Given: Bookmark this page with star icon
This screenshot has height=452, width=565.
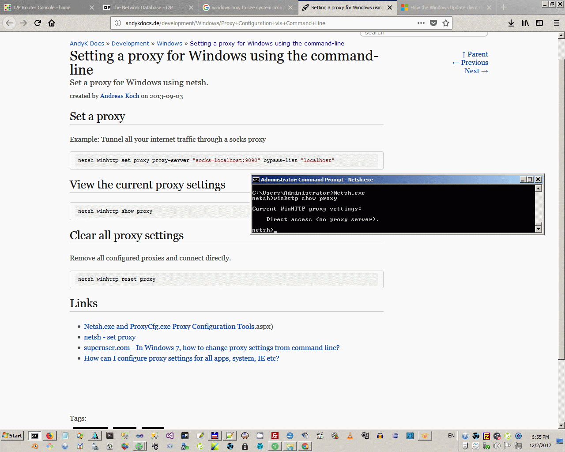Looking at the screenshot, I should click(446, 23).
